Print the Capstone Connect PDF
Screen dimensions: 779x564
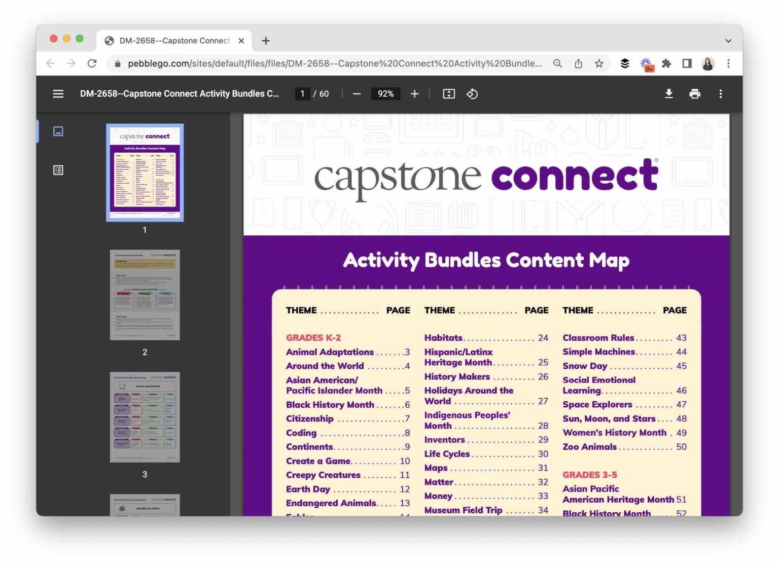click(x=695, y=93)
